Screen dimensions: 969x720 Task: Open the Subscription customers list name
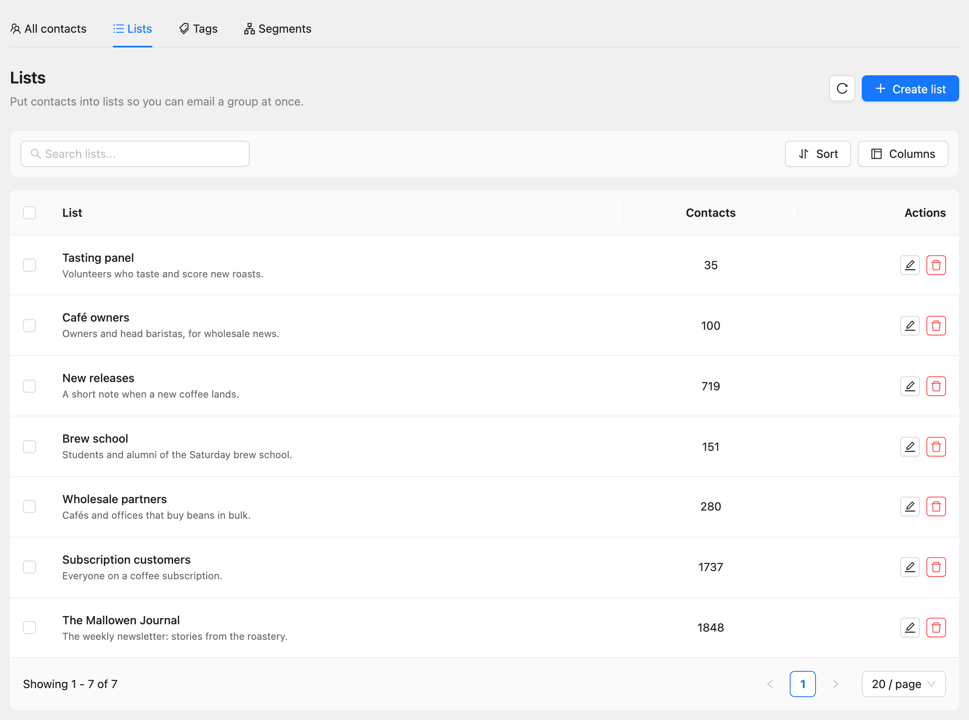click(x=126, y=560)
